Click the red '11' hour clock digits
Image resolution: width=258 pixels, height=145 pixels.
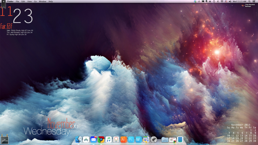(x=6, y=11)
